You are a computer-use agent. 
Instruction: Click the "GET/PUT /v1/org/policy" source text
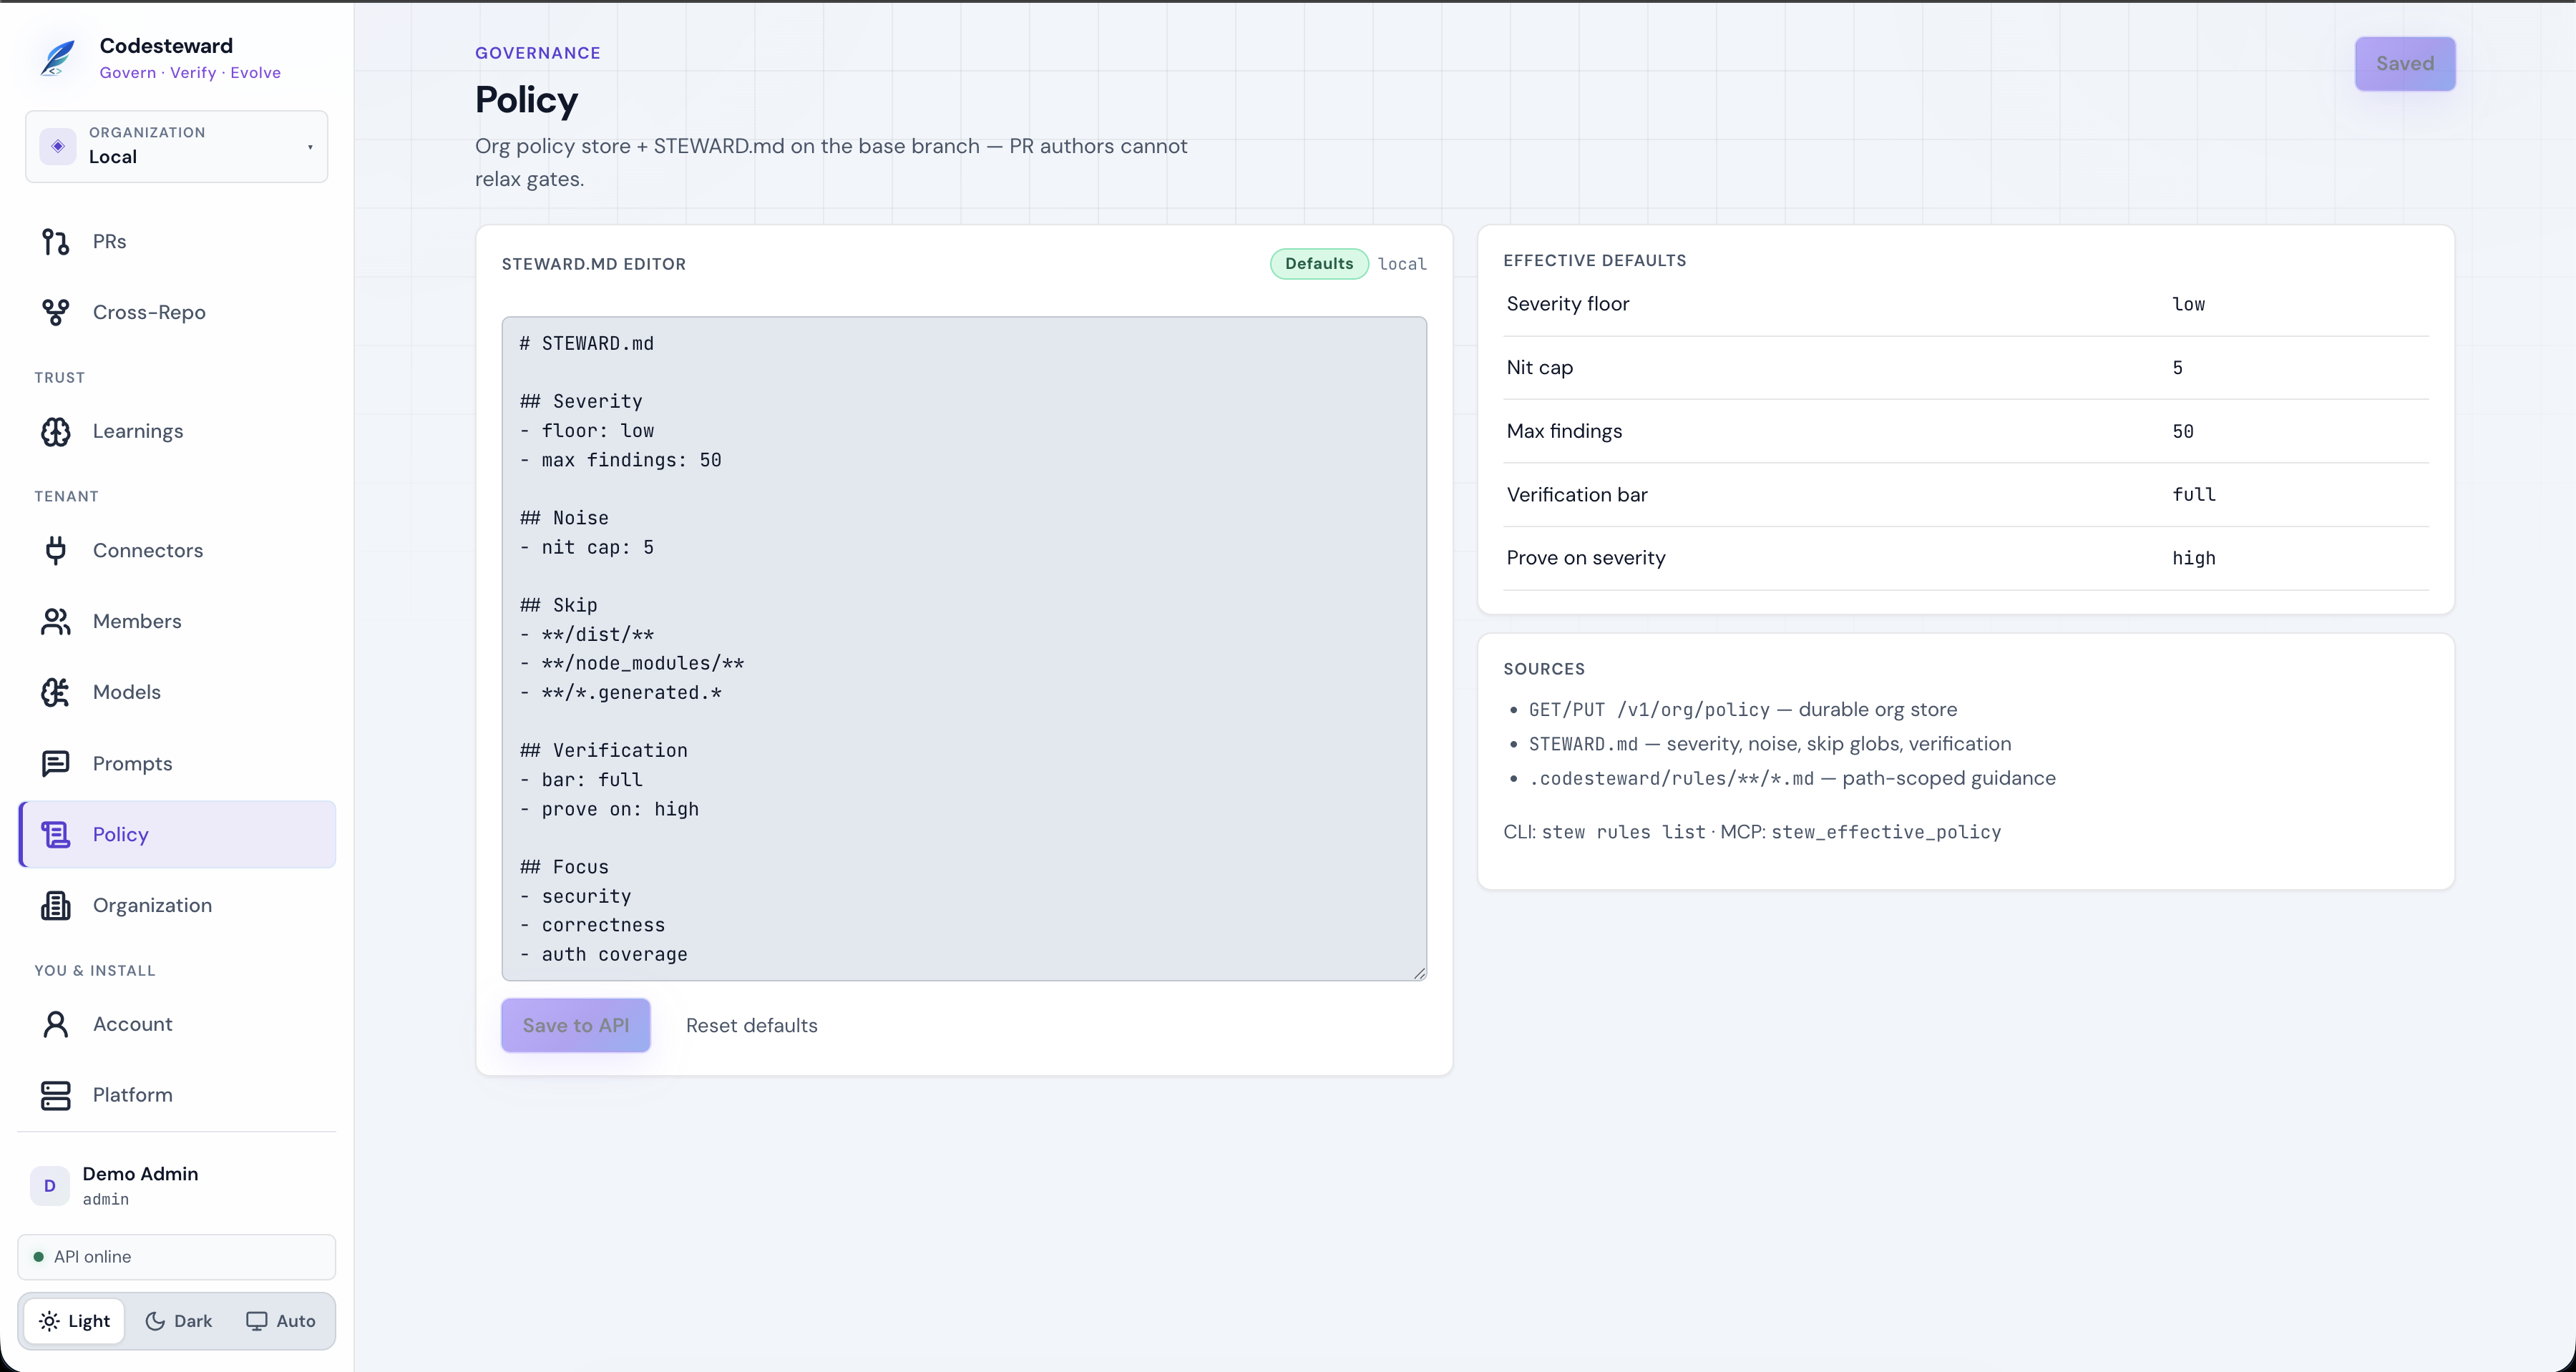1649,710
